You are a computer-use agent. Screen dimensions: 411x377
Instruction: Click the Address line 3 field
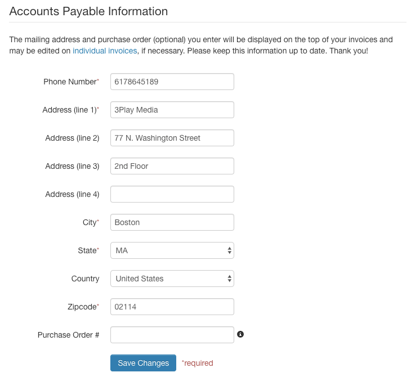tap(172, 166)
